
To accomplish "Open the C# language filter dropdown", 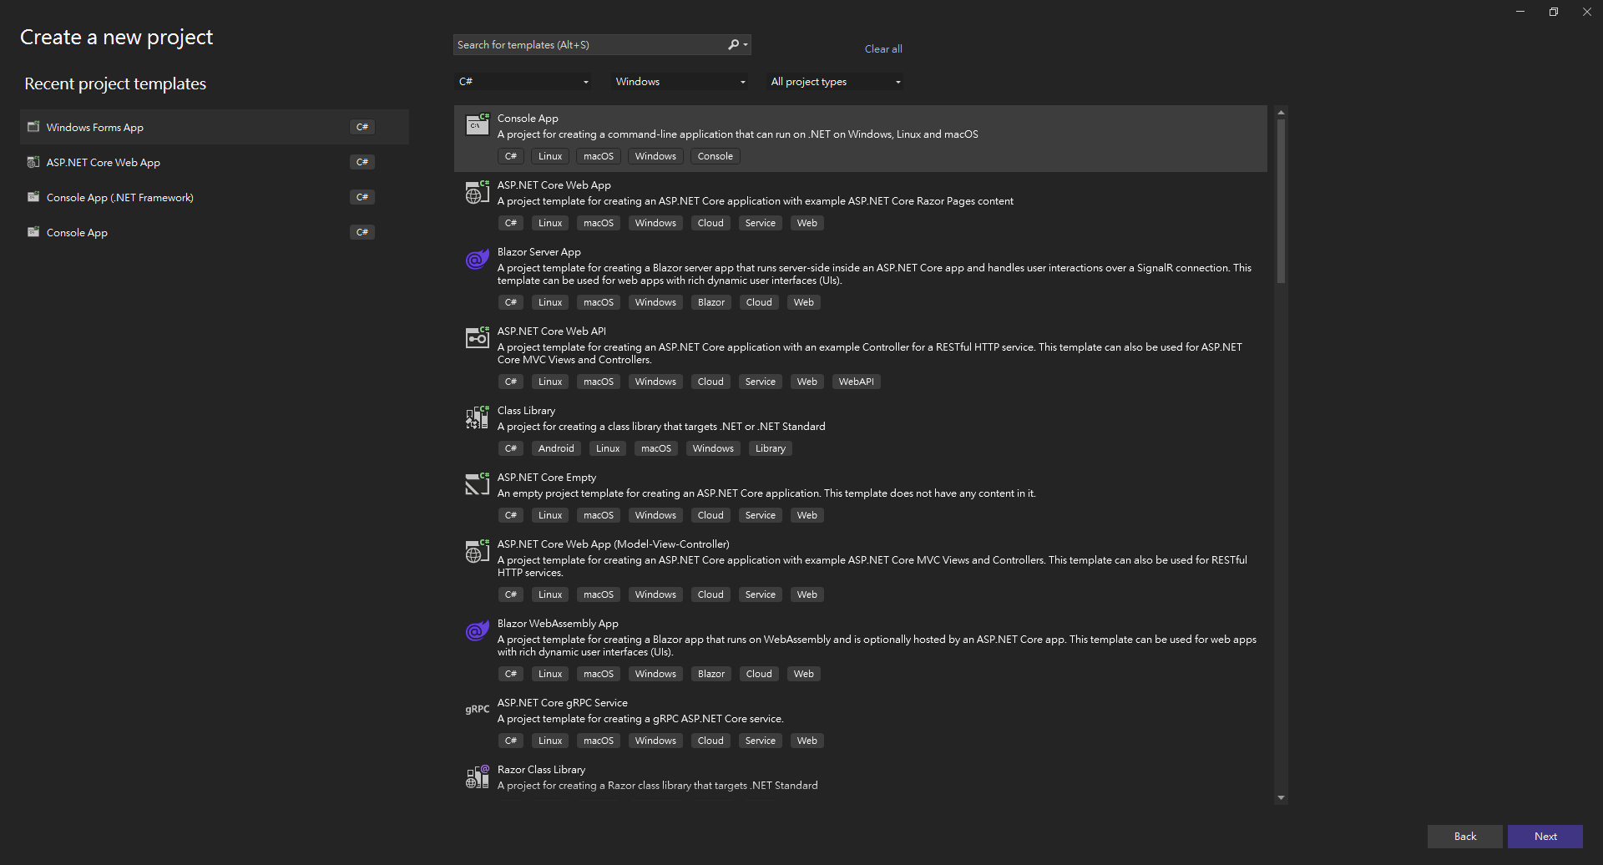I will (523, 82).
